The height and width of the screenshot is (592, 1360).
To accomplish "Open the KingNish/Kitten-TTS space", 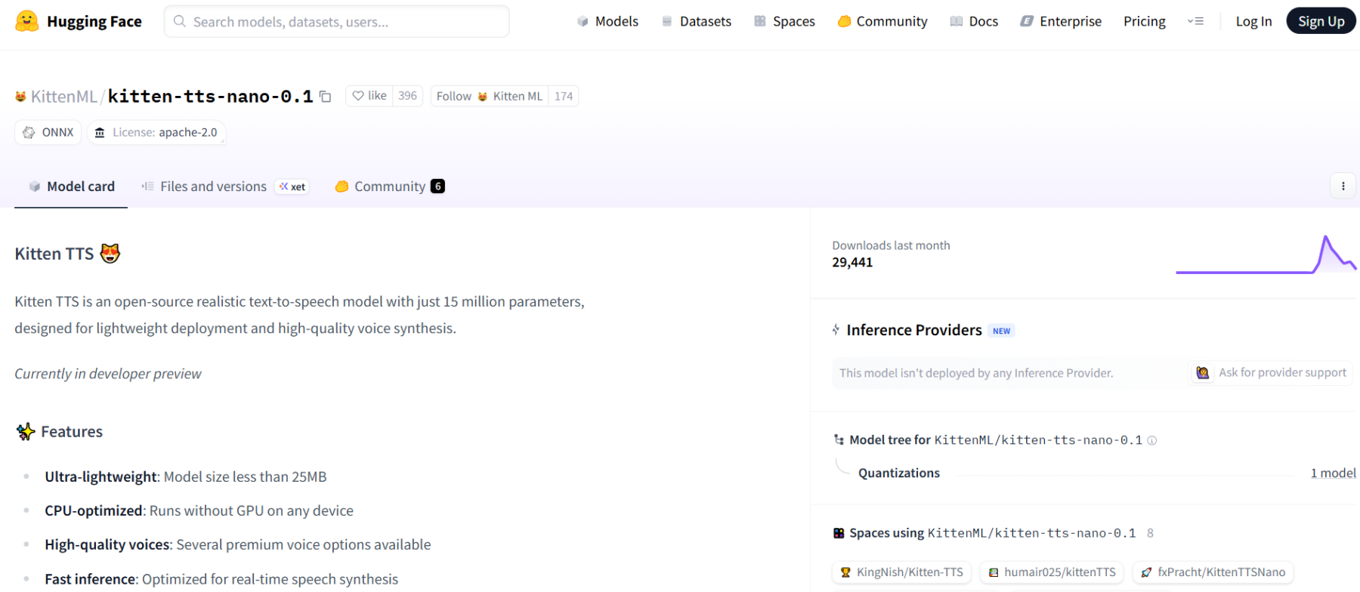I will pos(901,572).
